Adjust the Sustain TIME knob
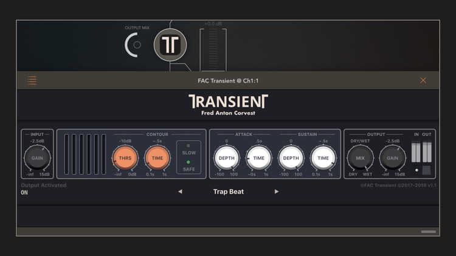The height and width of the screenshot is (256, 456). point(323,158)
